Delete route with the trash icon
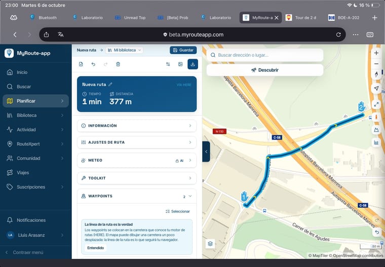385x267 pixels. 118,64
